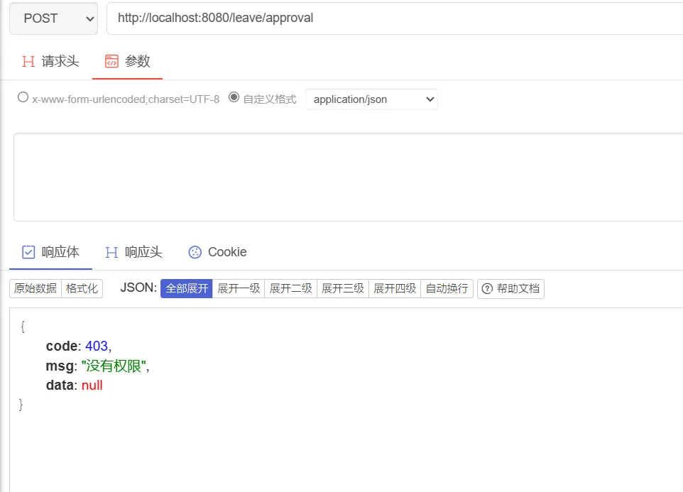This screenshot has width=683, height=492.
Task: Select x-www-form-urlencoded radio option
Action: point(23,98)
